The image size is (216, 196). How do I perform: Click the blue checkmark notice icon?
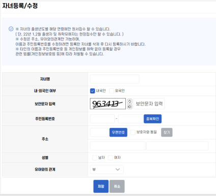point(11,29)
